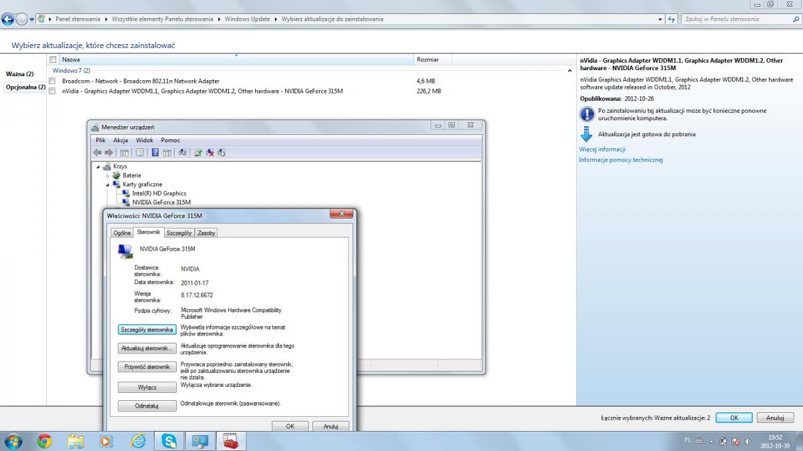Open address bar history dropdown arrow
The image size is (803, 451).
660,19
